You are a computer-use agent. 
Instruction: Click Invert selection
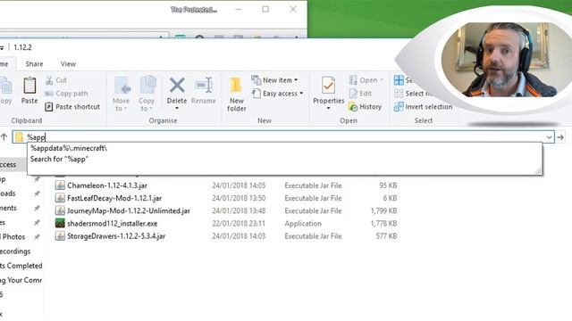click(423, 107)
